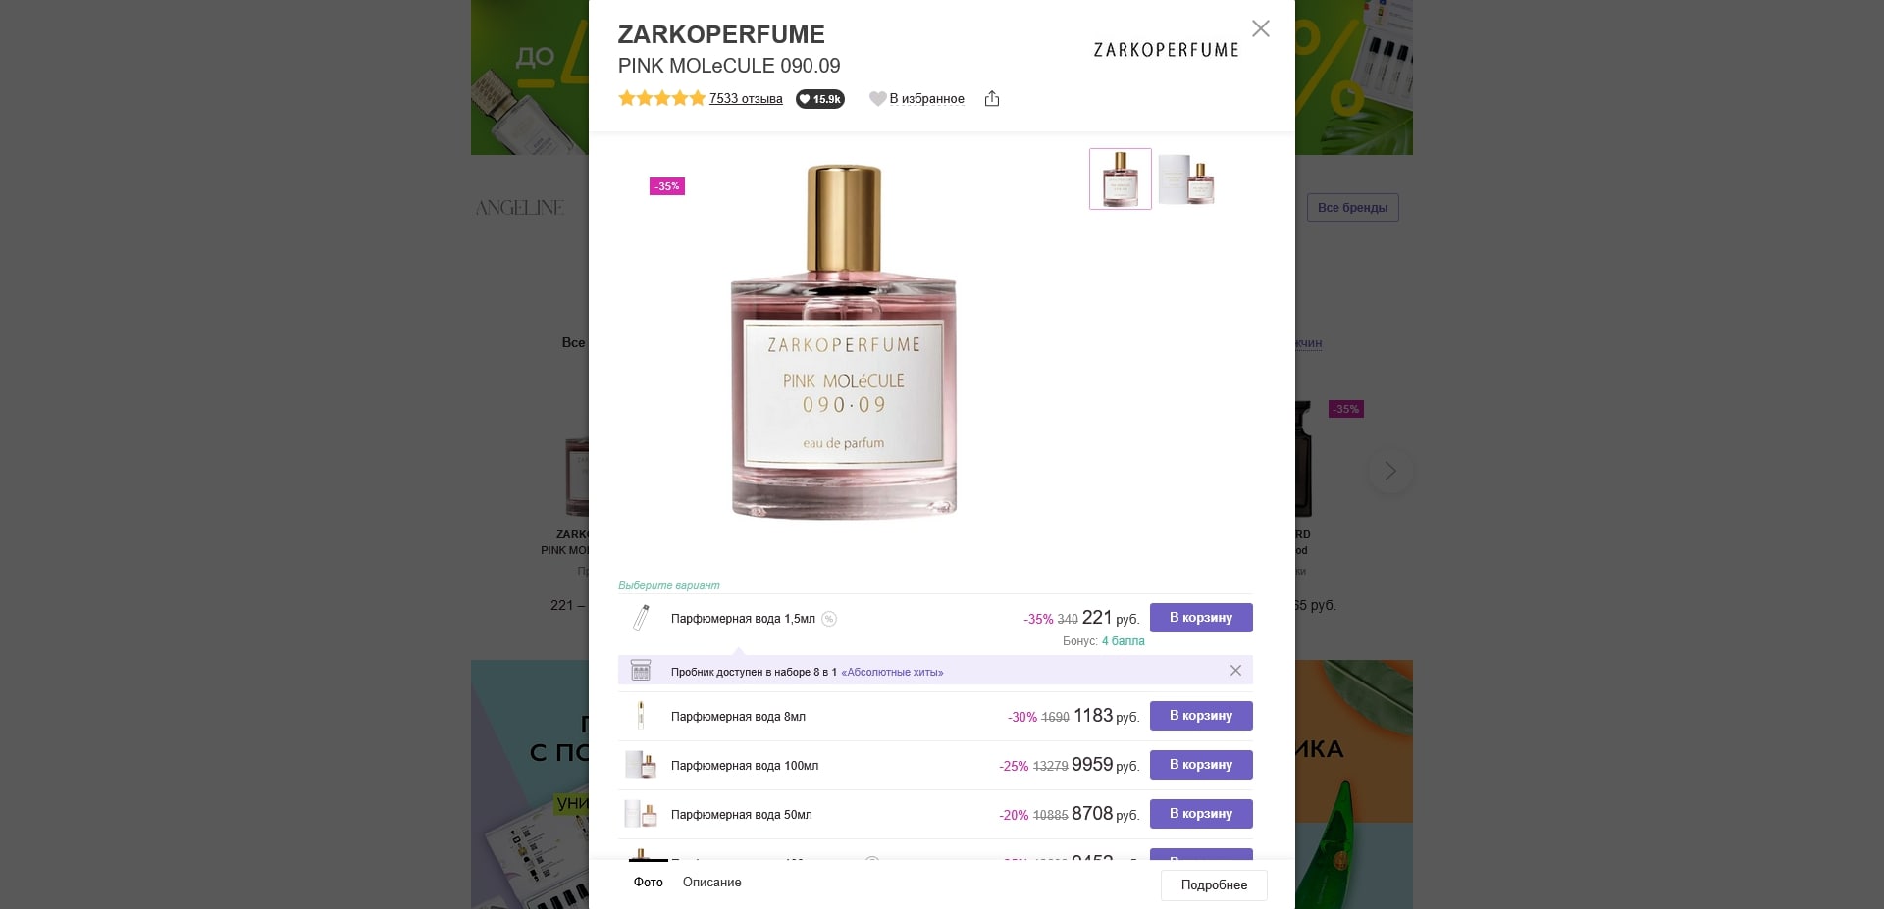Select the first bottle thumbnail
Image resolution: width=1884 pixels, height=909 pixels.
1121,178
